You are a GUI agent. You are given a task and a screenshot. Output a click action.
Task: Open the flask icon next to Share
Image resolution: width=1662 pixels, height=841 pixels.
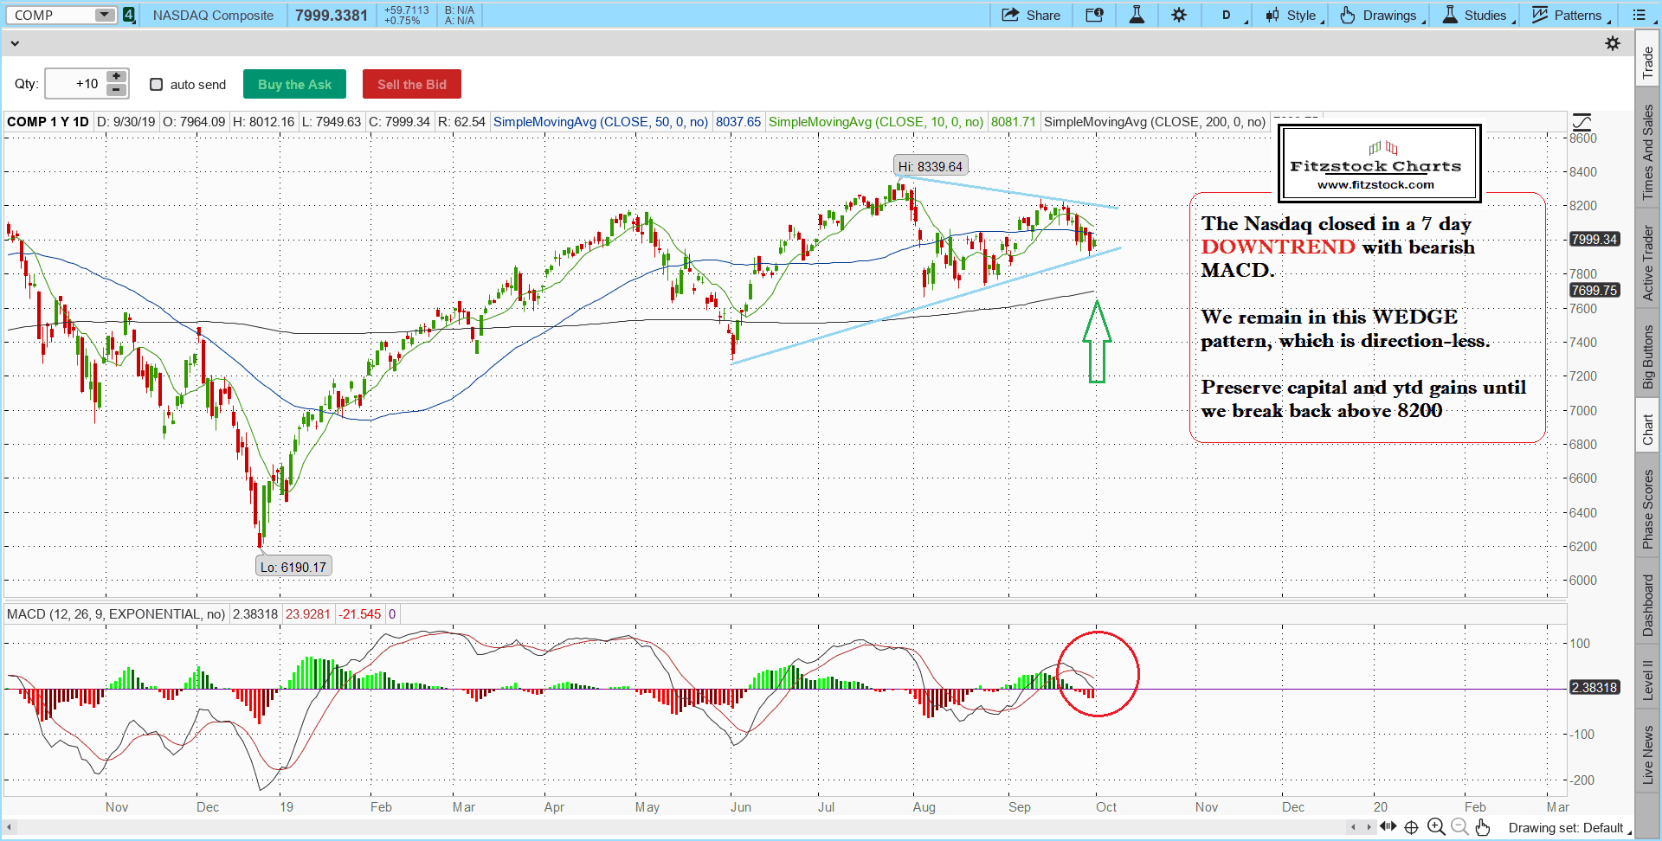click(1137, 15)
